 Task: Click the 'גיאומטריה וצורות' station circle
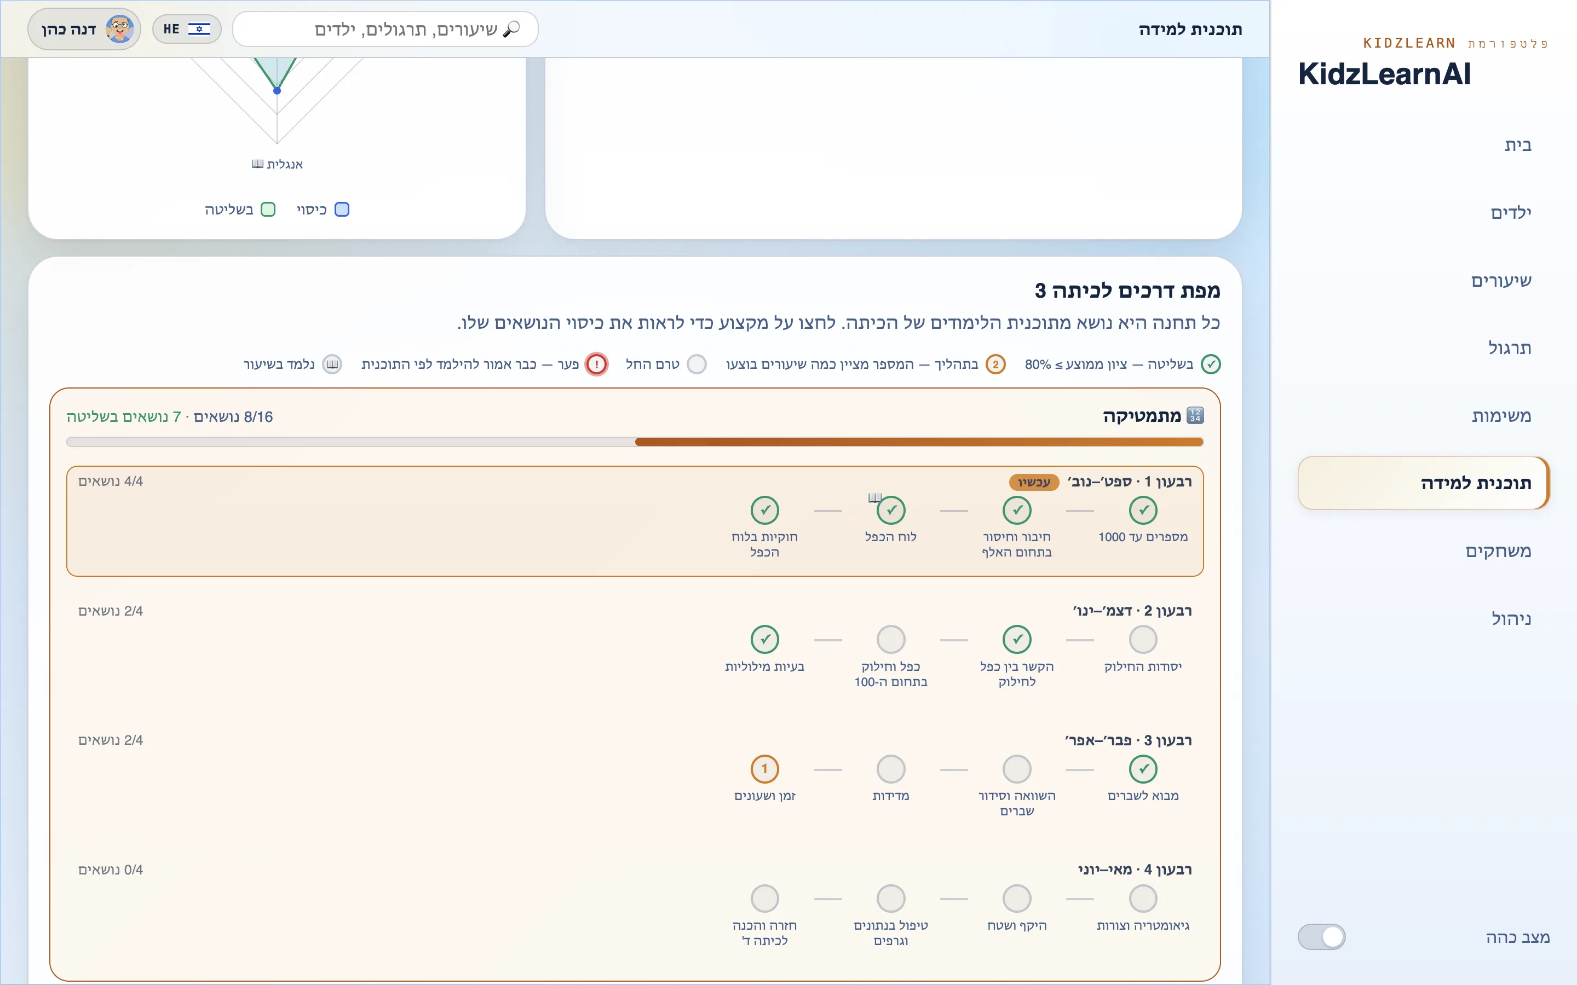point(1143,899)
